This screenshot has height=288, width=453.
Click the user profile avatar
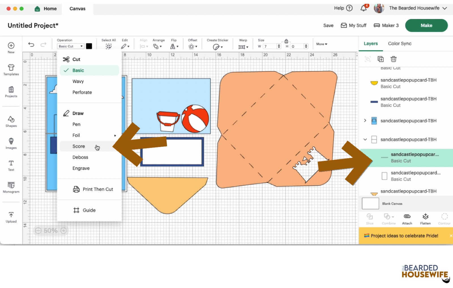click(x=379, y=8)
